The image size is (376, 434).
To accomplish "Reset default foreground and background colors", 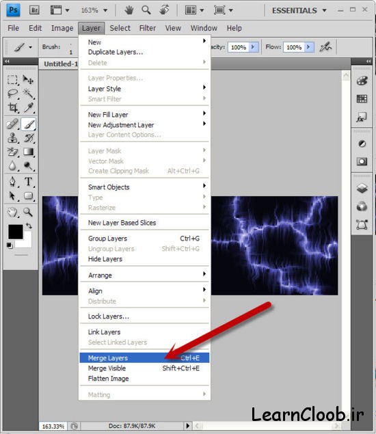I will click(x=10, y=245).
